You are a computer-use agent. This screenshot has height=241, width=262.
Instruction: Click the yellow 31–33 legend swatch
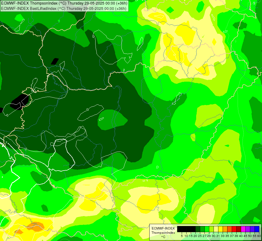[221, 229]
